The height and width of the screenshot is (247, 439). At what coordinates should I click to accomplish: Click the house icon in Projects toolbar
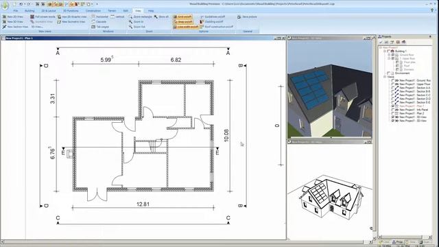403,42
